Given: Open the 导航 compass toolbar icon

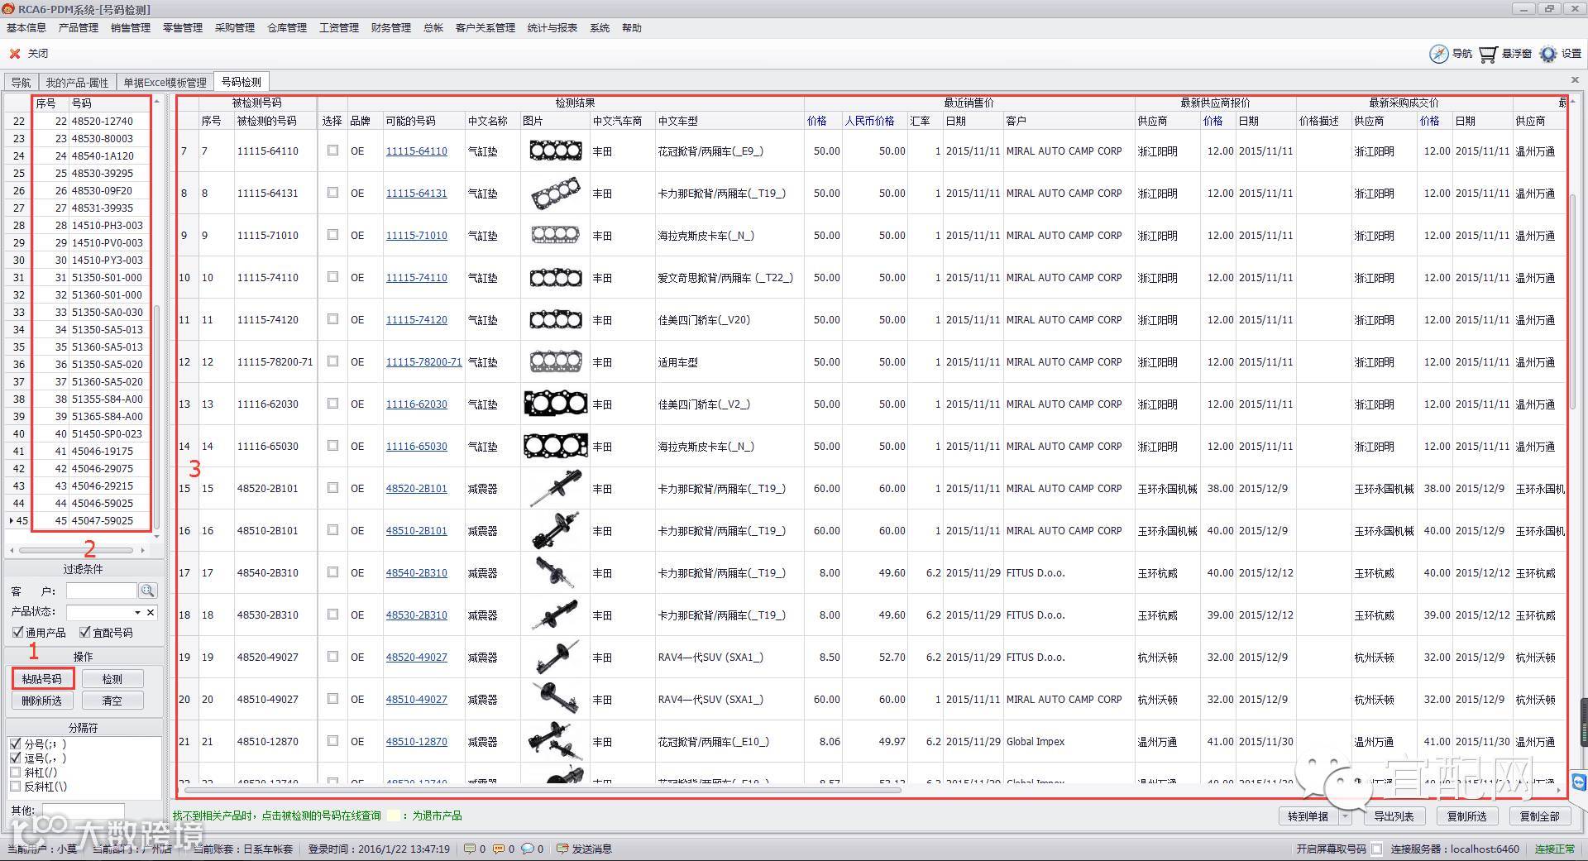Looking at the screenshot, I should [x=1438, y=54].
